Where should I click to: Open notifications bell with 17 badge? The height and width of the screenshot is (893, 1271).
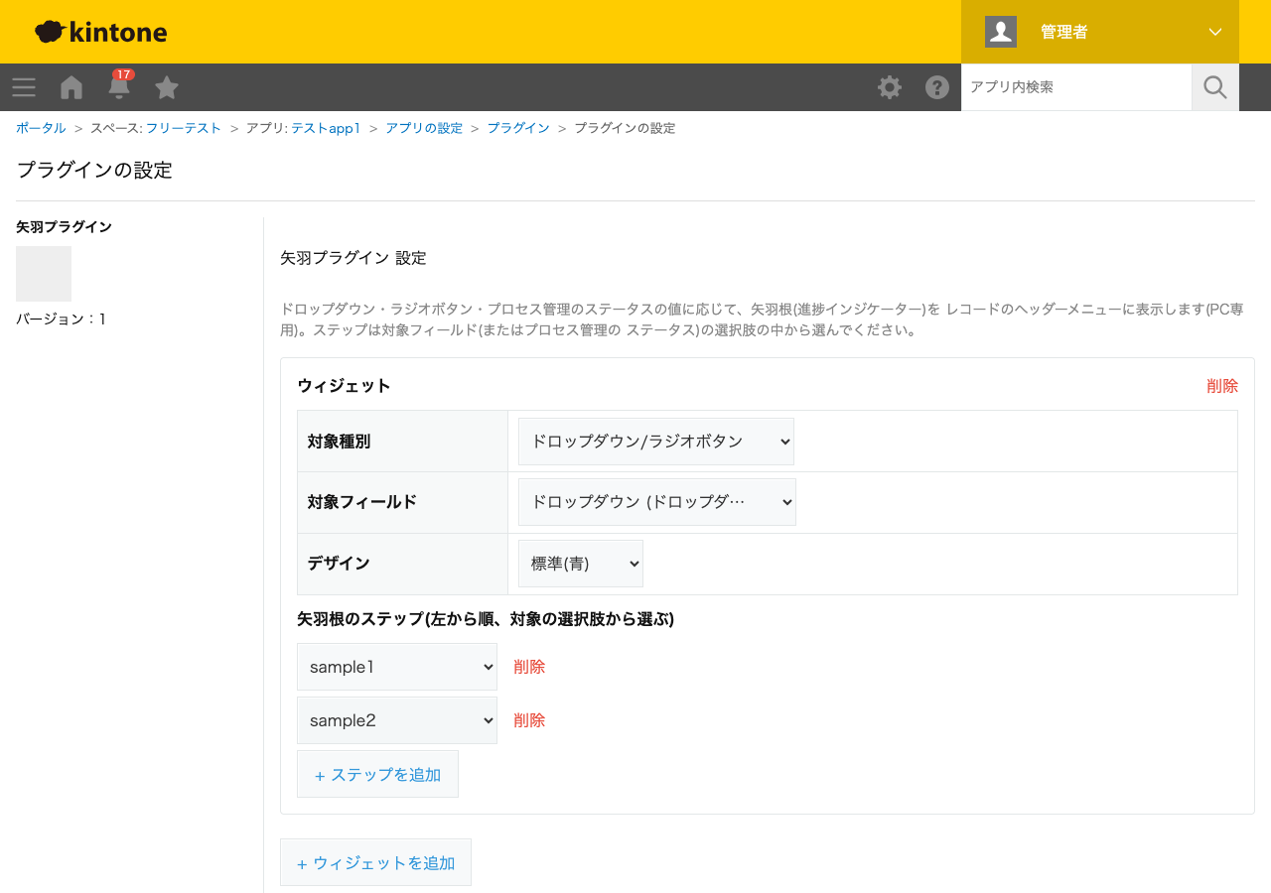[x=119, y=85]
